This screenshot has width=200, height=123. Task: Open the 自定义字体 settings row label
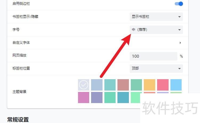click(x=21, y=43)
